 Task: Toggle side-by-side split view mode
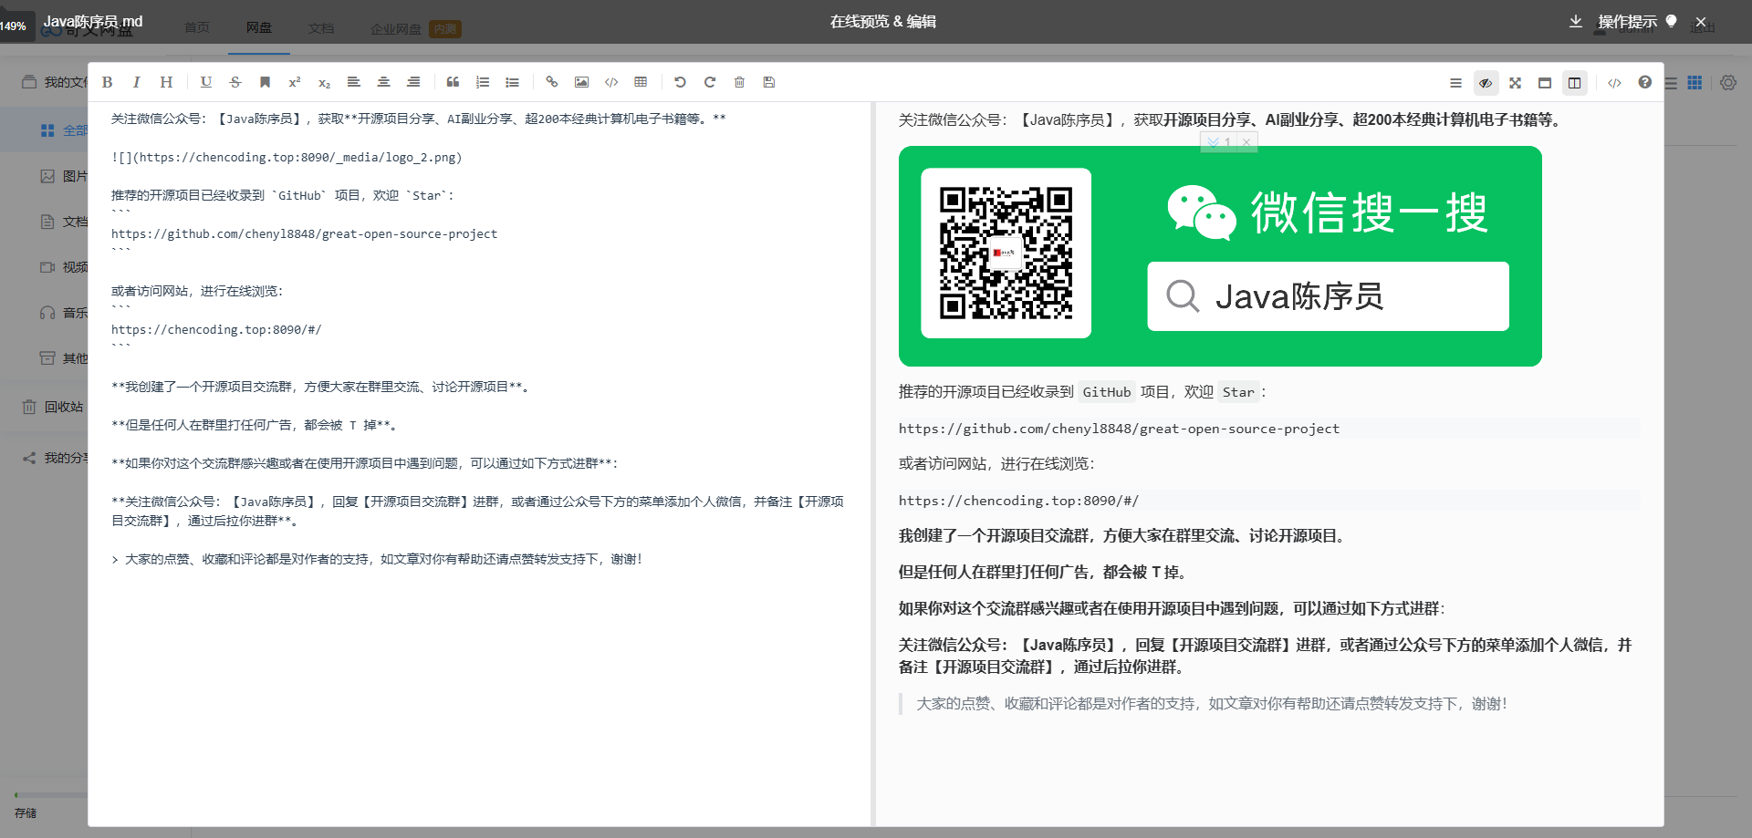(1574, 83)
